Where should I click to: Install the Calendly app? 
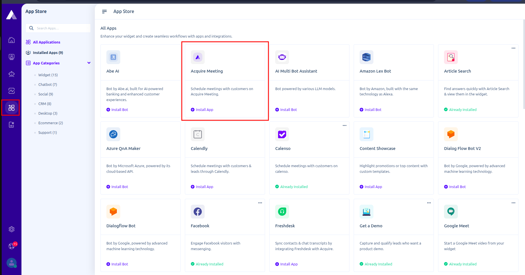coord(202,187)
